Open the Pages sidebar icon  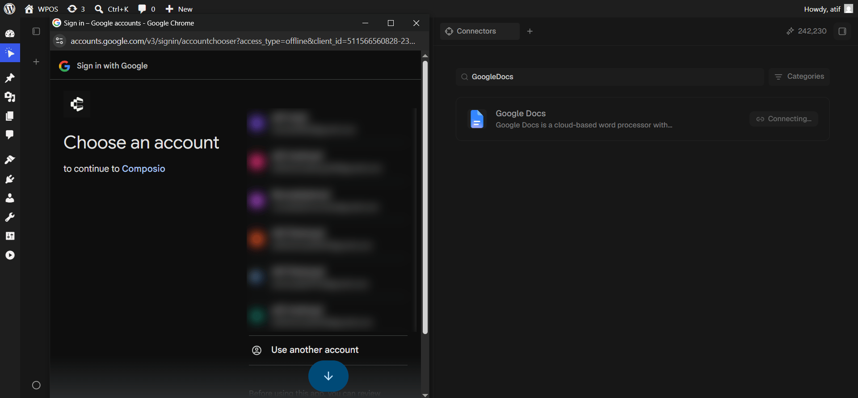point(10,116)
